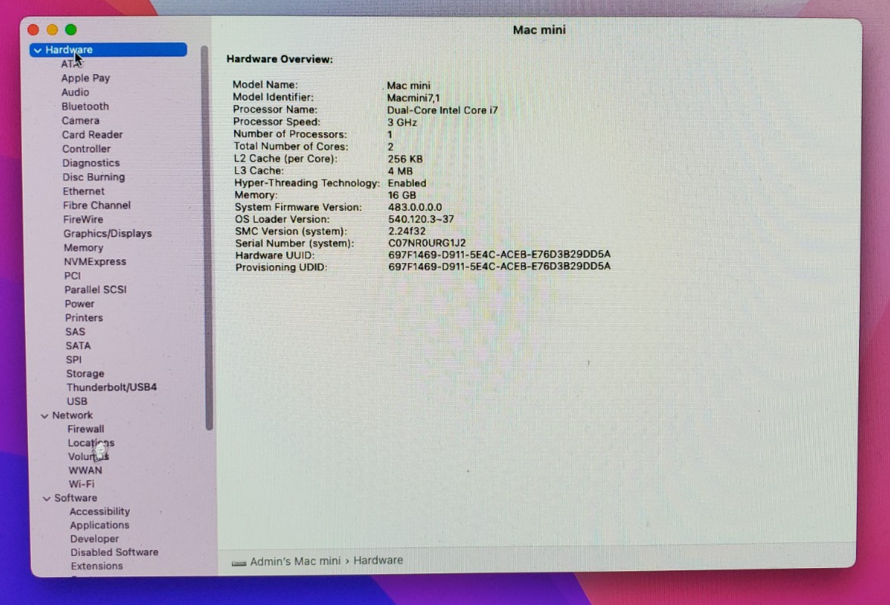Show Graphics/Displays information
The image size is (890, 605).
point(108,233)
